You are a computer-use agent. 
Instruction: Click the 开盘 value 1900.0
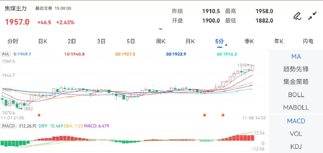(x=211, y=21)
